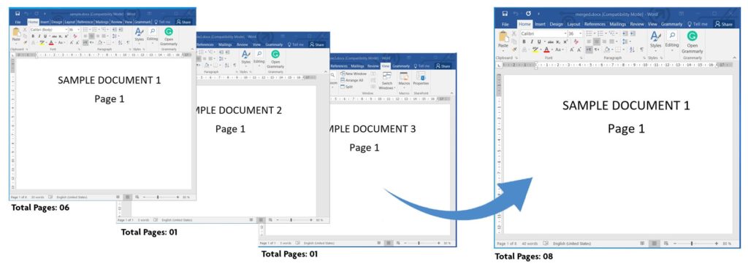Toggle superscript in merged.docx window
Screen dimensions: 748x266
566,42
